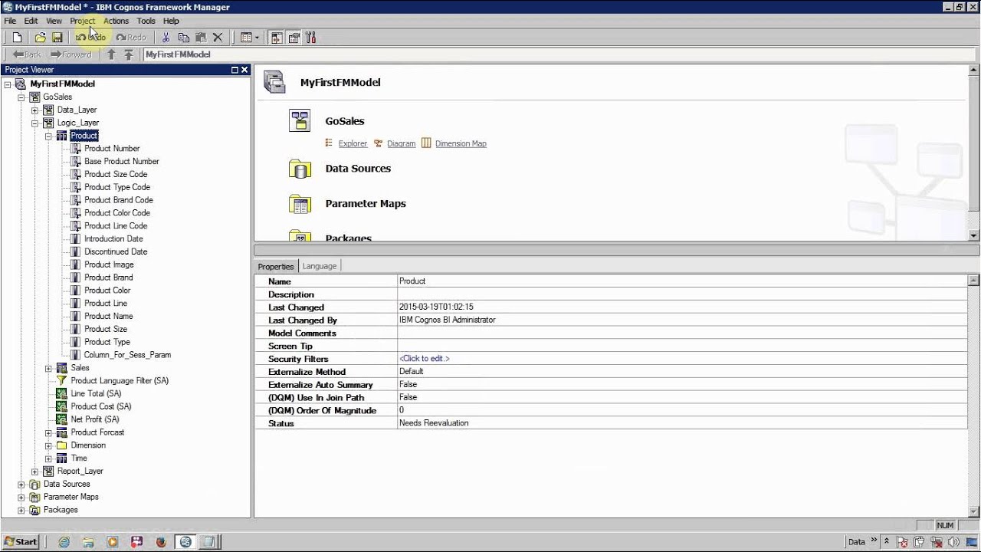The height and width of the screenshot is (552, 981).
Task: Click the Data Sources folder icon in main pane
Action: 300,169
